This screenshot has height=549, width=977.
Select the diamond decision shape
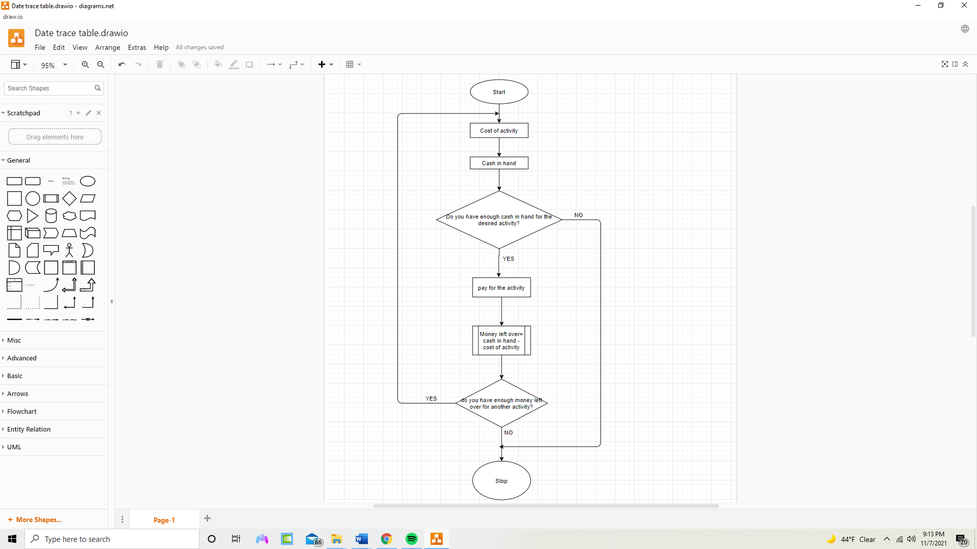coord(69,198)
